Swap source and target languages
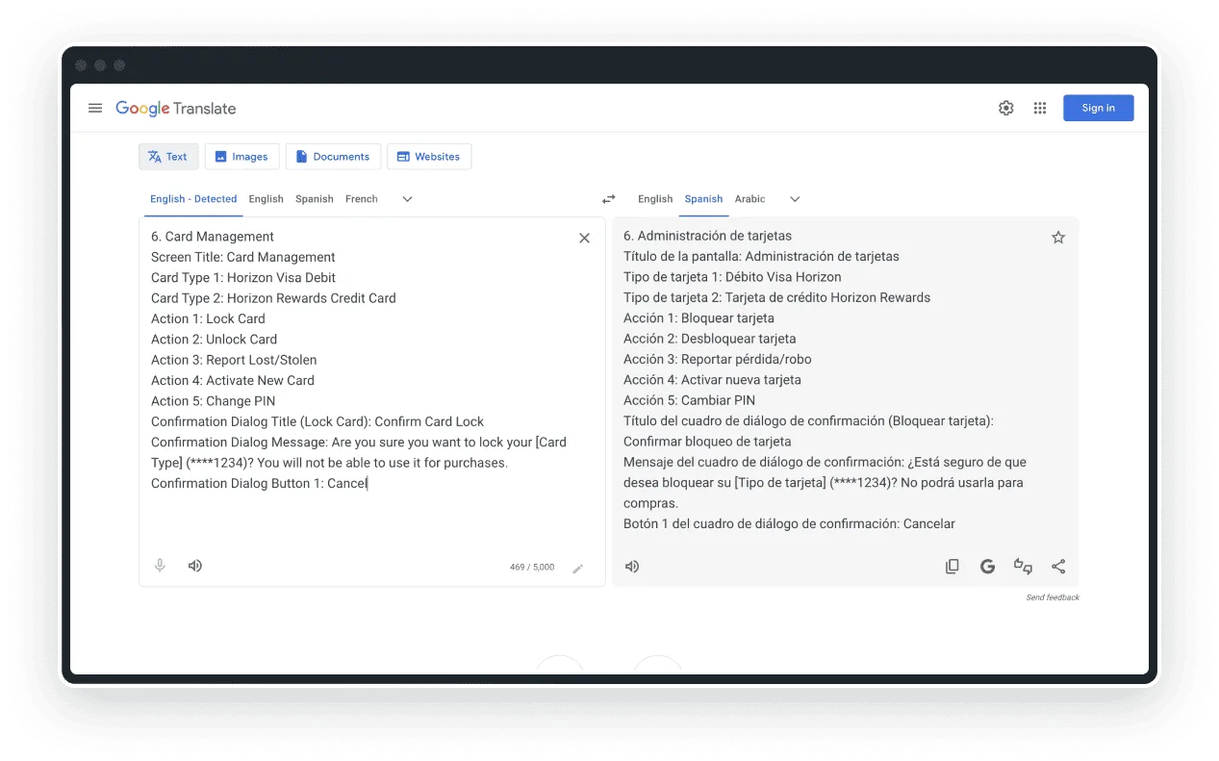Screen dimensions: 1219x761 [608, 198]
